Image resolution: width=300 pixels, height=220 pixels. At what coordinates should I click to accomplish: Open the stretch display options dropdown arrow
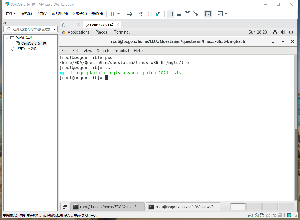tap(226, 14)
